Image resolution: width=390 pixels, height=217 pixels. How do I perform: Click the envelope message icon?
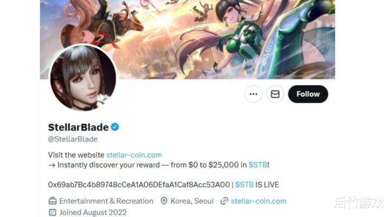point(275,94)
